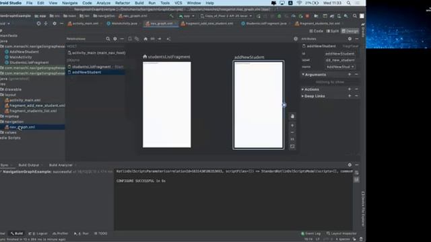431x242 pixels.
Task: Click the pan hand icon on canvas
Action: [x=292, y=116]
